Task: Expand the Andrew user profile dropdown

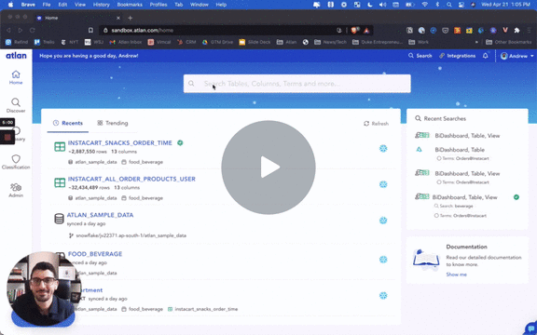Action: pos(516,56)
